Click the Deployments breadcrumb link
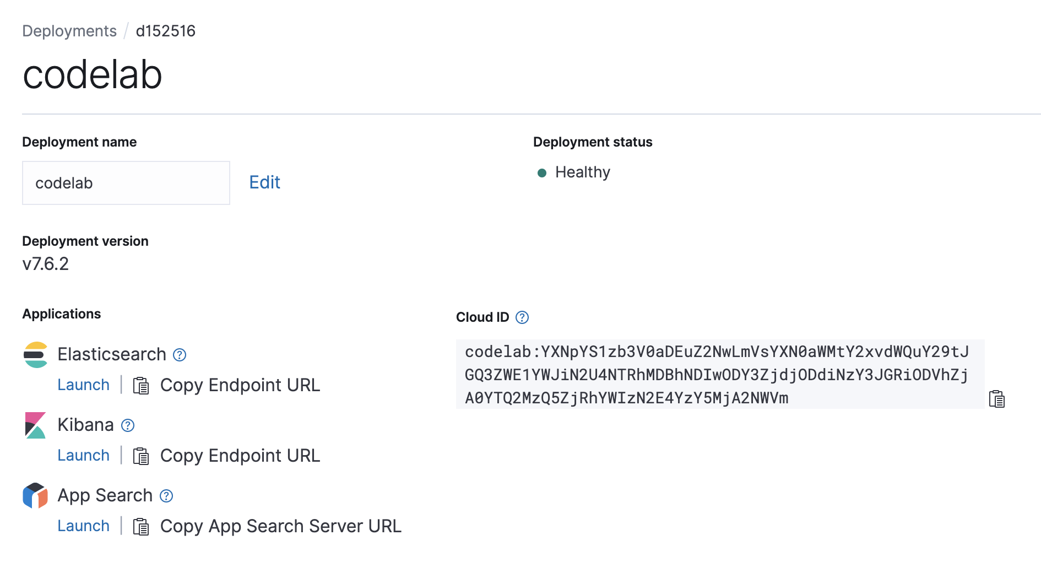The width and height of the screenshot is (1041, 562). point(69,31)
